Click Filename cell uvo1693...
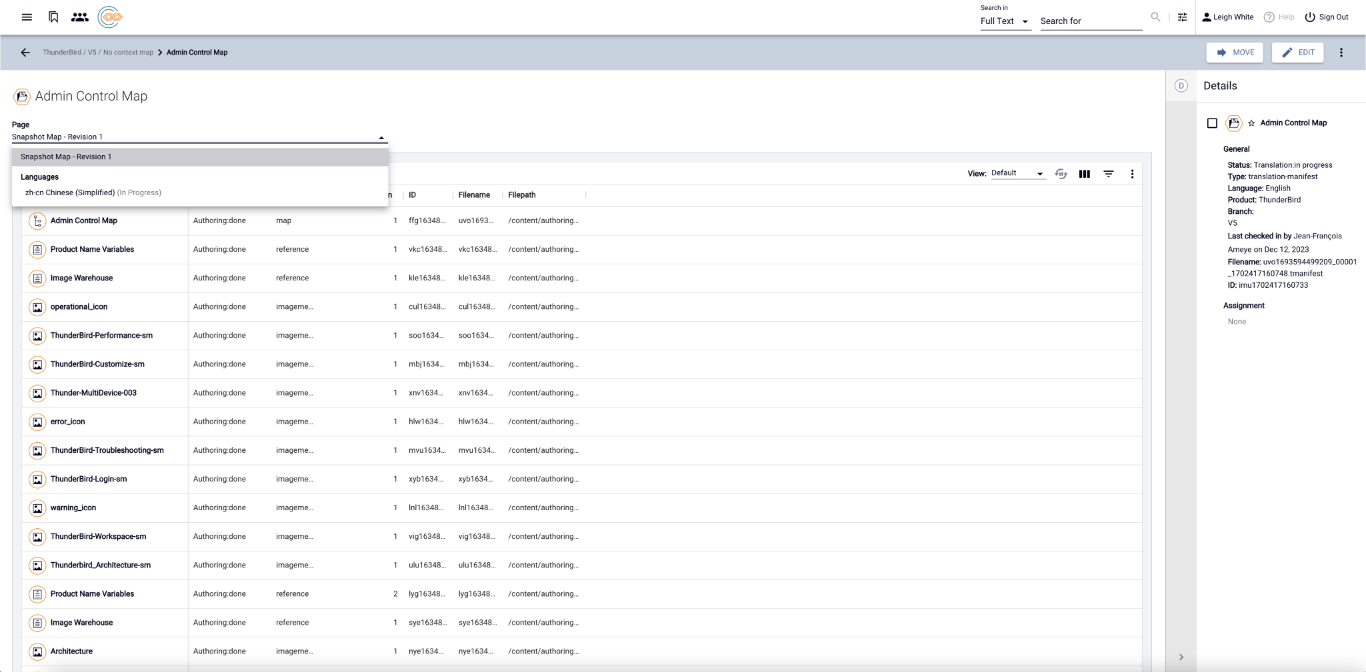The width and height of the screenshot is (1366, 672). pyautogui.click(x=477, y=221)
